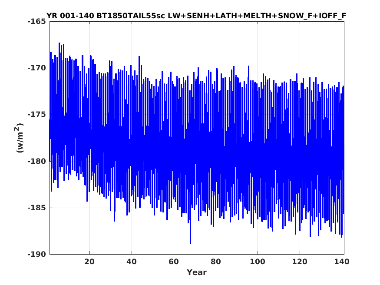Image resolution: width=380 pixels, height=285 pixels.
Task: Click the x-axis tick label '100'
Action: [258, 262]
